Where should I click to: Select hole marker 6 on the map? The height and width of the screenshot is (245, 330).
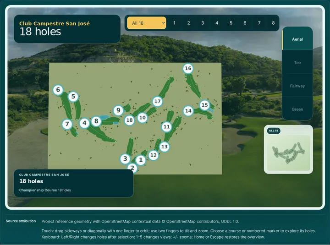point(58,90)
